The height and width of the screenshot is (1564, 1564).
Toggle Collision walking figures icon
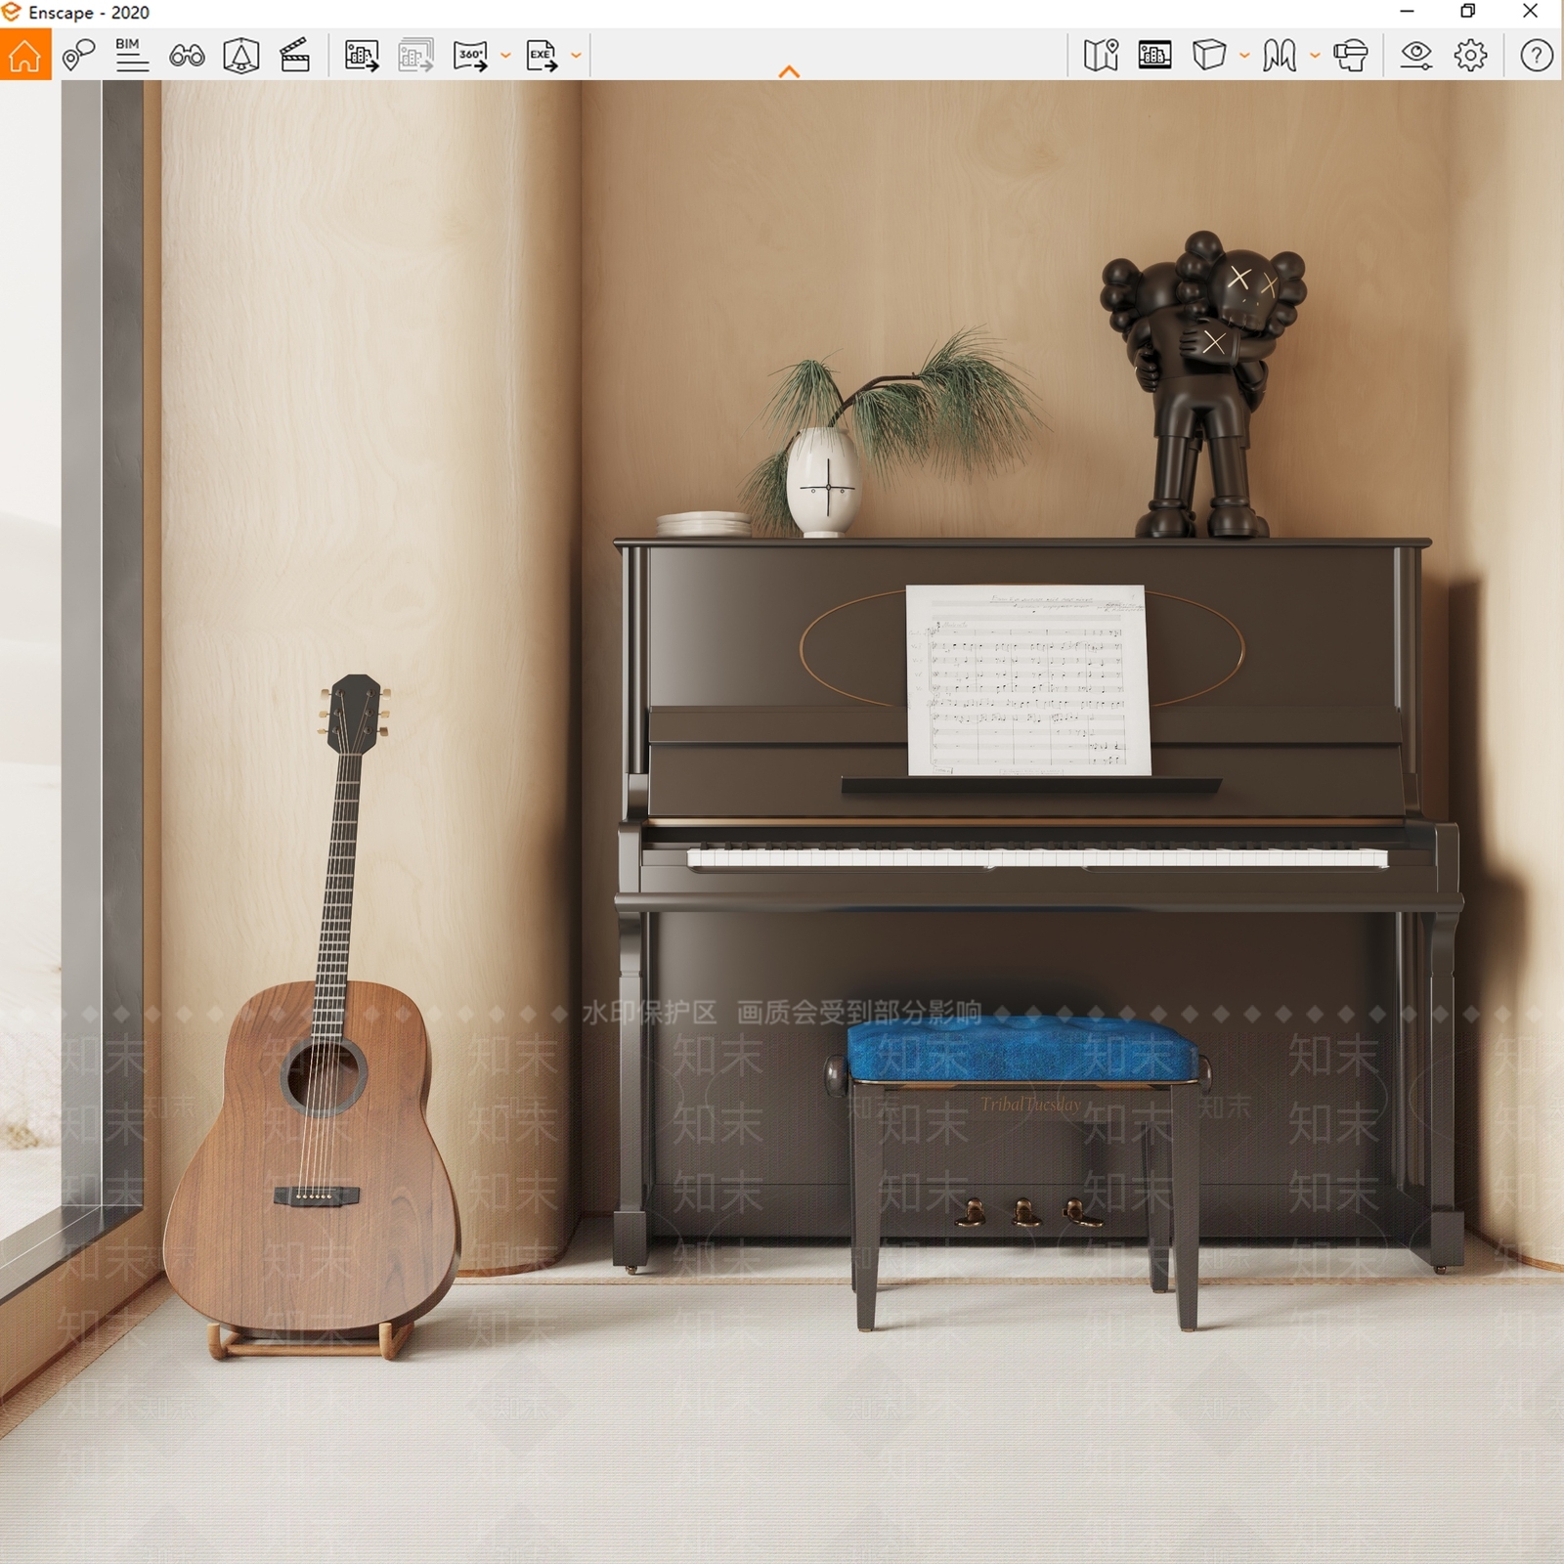(1280, 55)
